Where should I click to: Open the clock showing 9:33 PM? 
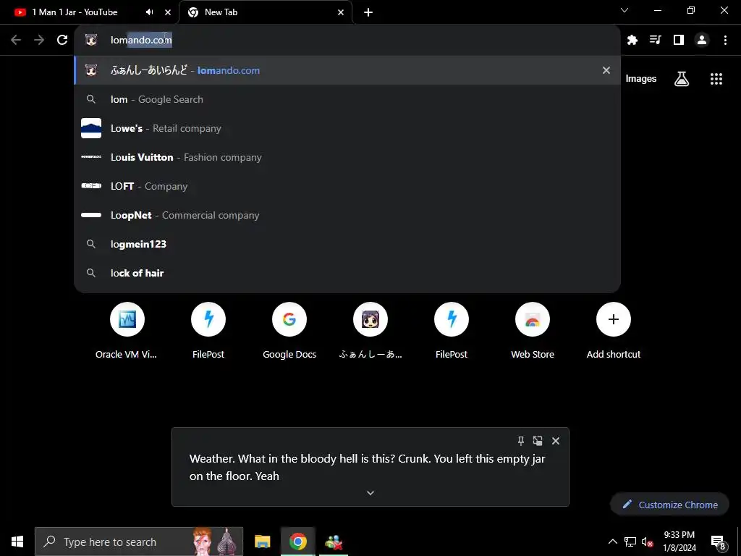[x=679, y=542]
